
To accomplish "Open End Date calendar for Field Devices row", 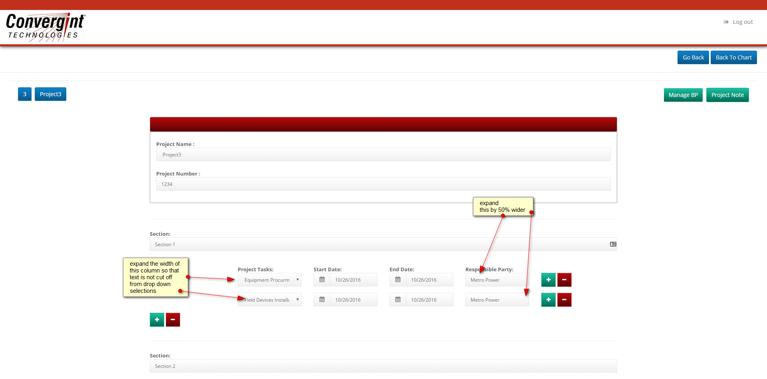I will (x=398, y=300).
